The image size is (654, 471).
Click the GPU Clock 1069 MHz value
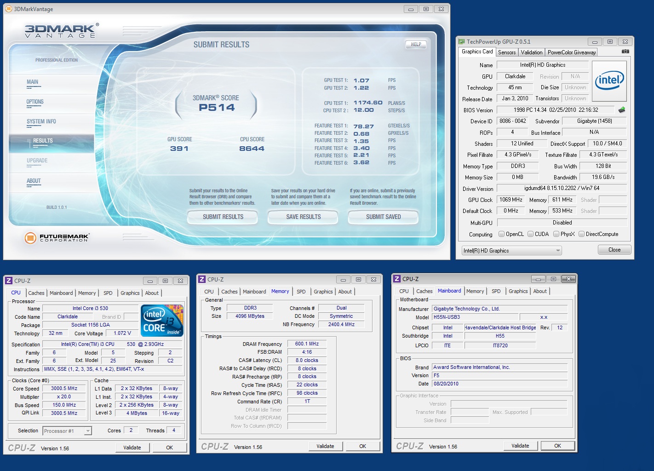(x=511, y=200)
